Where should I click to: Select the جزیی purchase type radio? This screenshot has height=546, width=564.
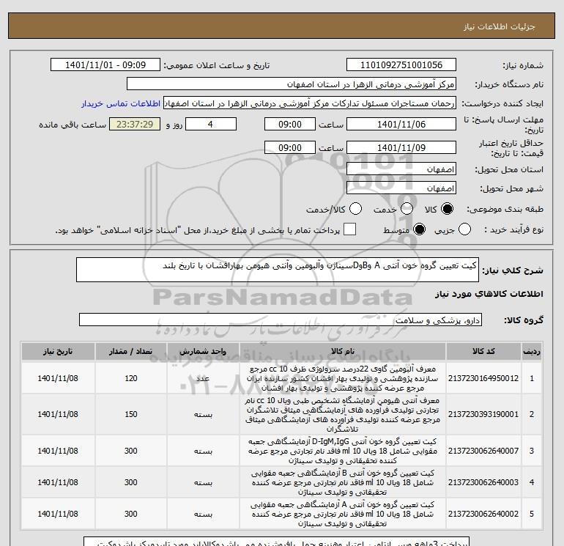coord(464,229)
